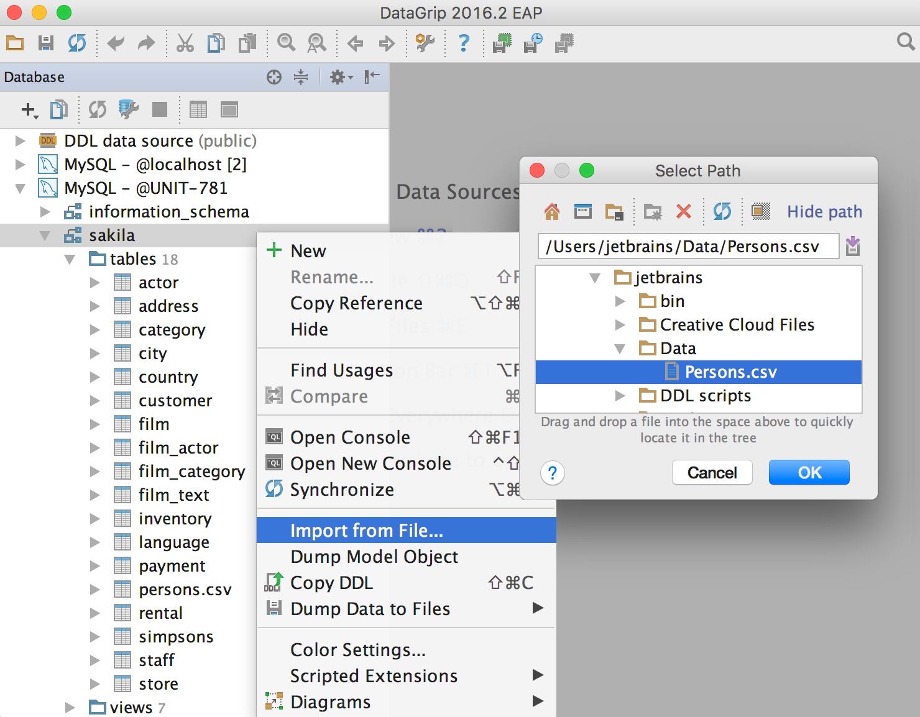Toggle Show hidden files icon in Select Path

click(761, 212)
